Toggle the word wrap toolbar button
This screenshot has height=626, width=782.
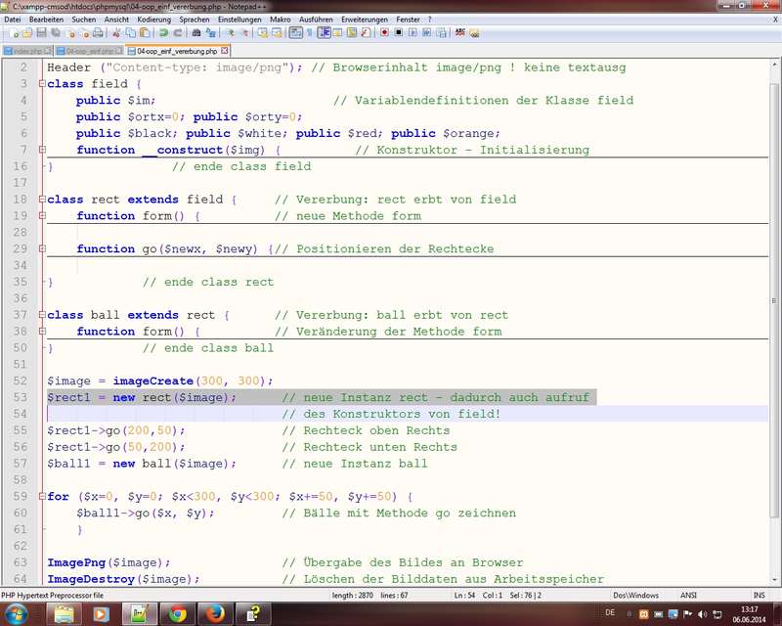point(295,32)
